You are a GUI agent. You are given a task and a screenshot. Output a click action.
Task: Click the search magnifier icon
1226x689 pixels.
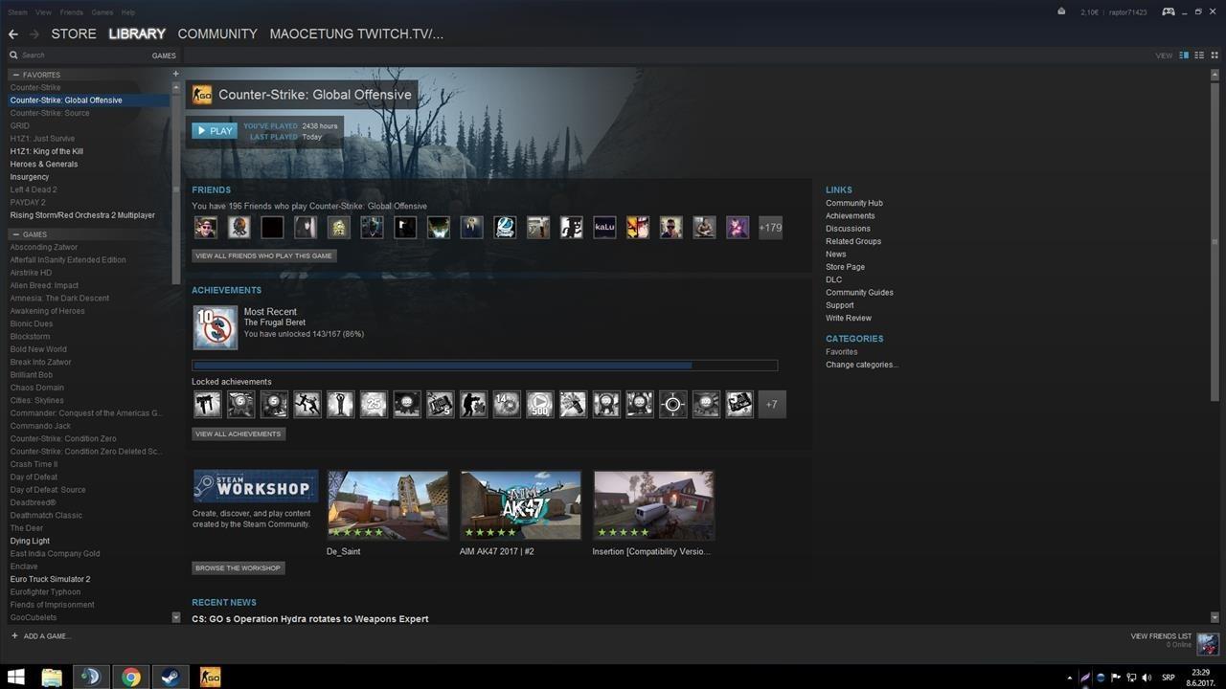pos(14,56)
